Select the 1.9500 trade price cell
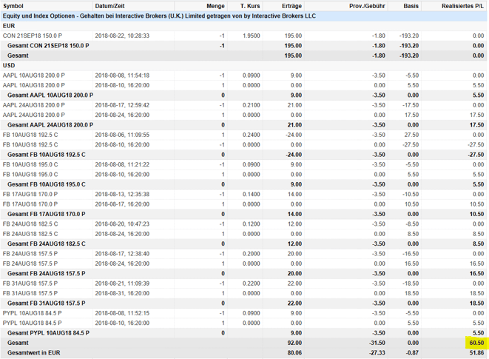The image size is (489, 359). [x=252, y=36]
